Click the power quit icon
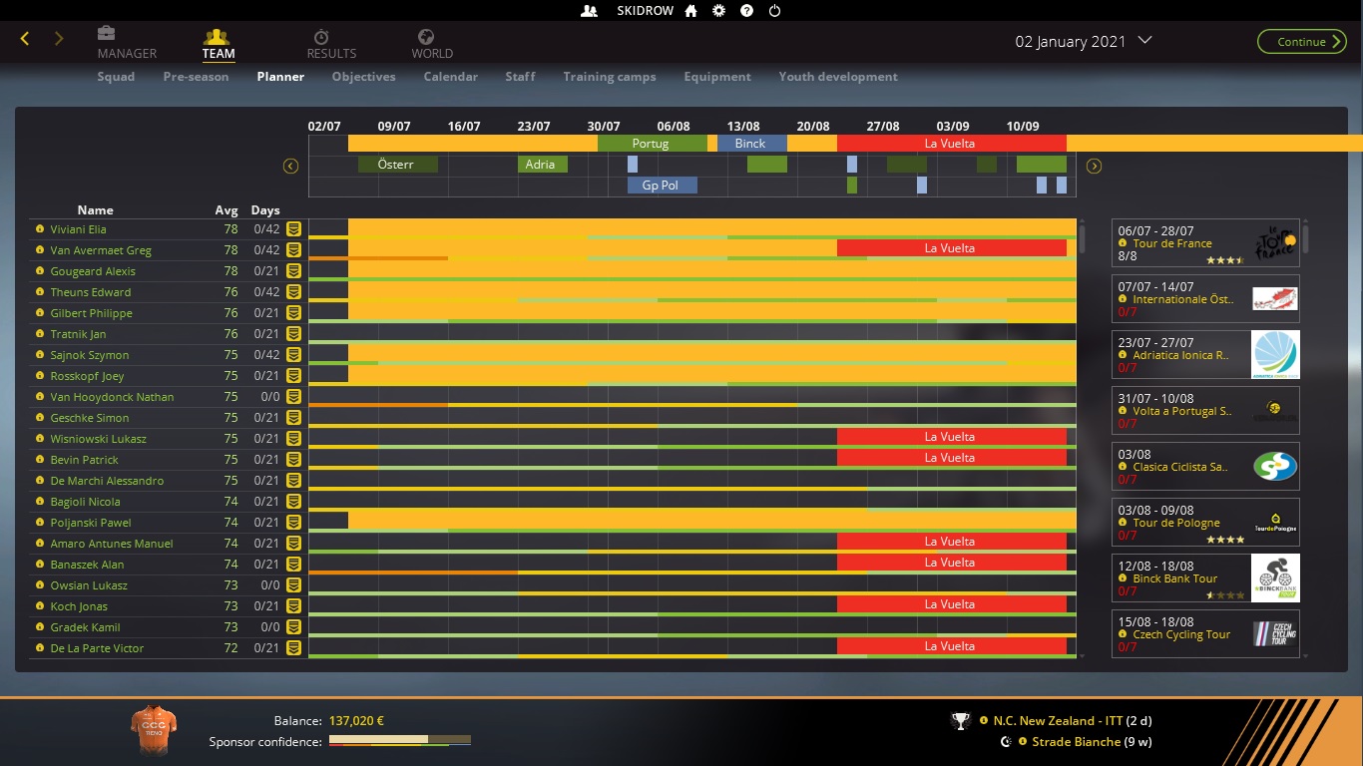Viewport: 1363px width, 766px height. click(774, 11)
